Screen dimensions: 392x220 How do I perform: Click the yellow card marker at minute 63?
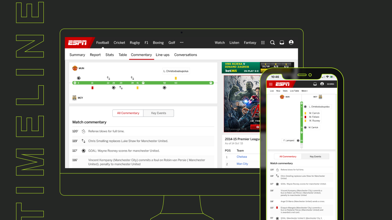(x=176, y=78)
